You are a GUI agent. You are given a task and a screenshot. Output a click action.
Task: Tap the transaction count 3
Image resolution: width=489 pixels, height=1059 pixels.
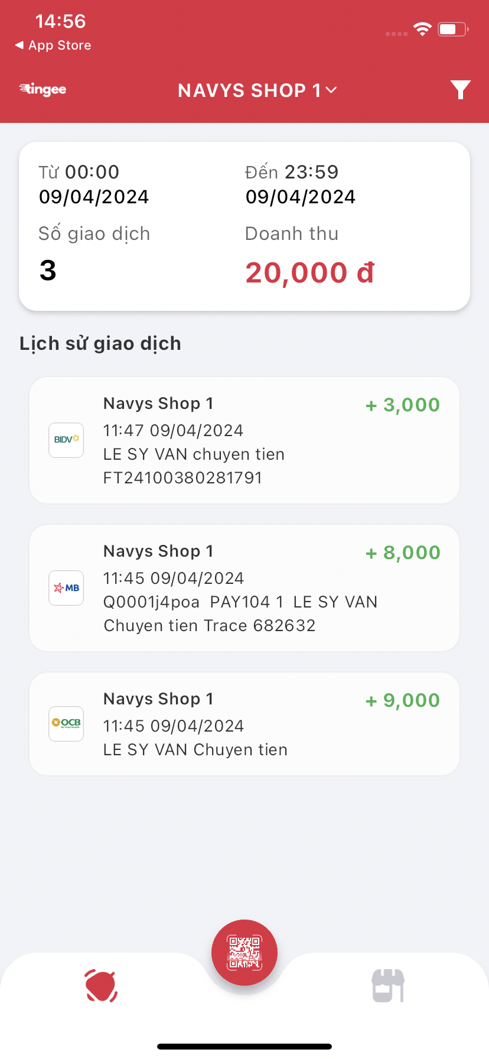(x=48, y=271)
